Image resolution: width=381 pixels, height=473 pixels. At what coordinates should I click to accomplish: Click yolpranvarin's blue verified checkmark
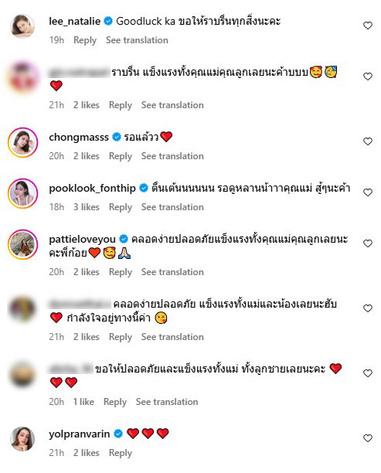tap(118, 434)
